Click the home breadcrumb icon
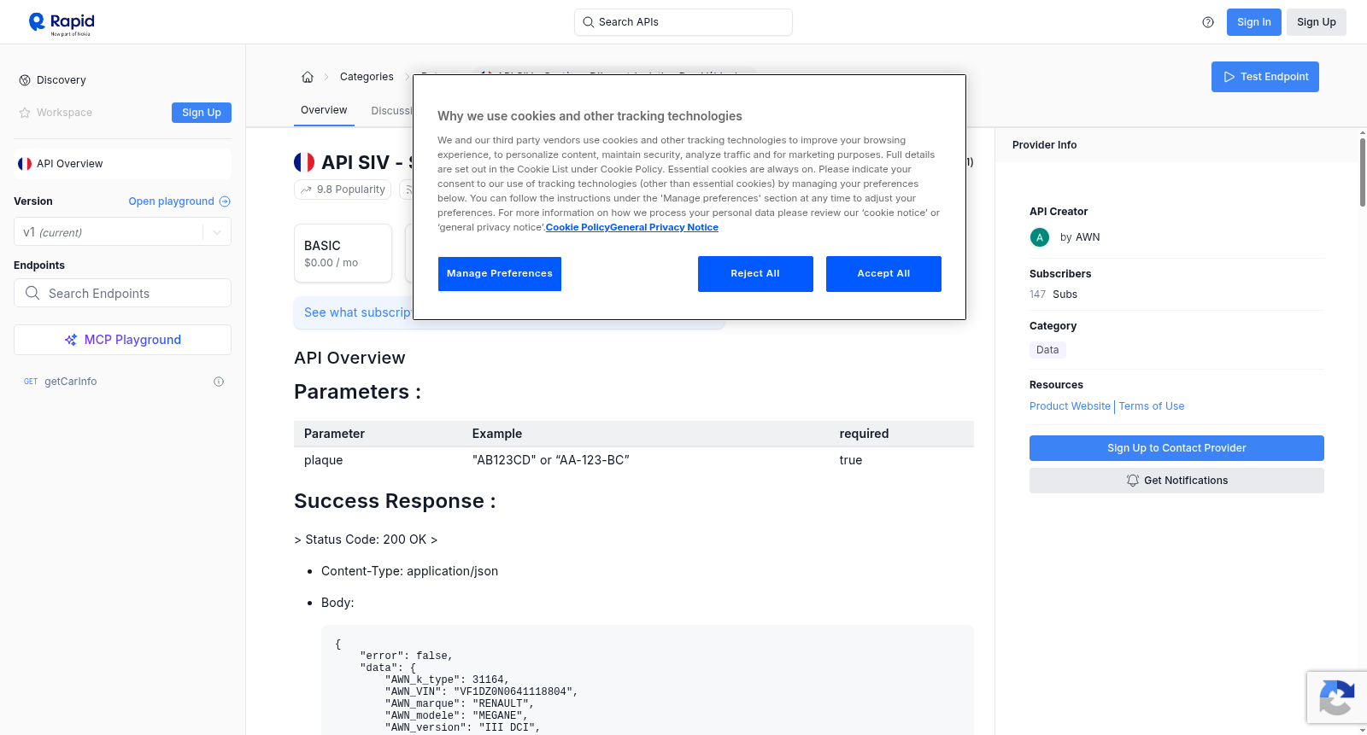This screenshot has height=735, width=1367. 308,77
